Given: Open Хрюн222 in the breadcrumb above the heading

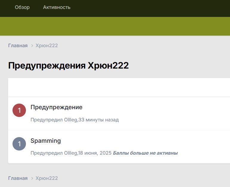Looking at the screenshot, I should [x=47, y=46].
